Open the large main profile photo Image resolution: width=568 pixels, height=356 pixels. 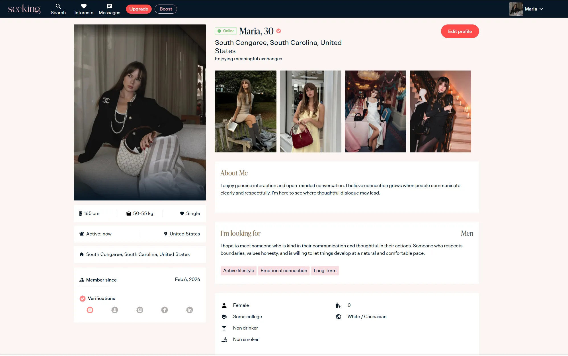coord(140,112)
